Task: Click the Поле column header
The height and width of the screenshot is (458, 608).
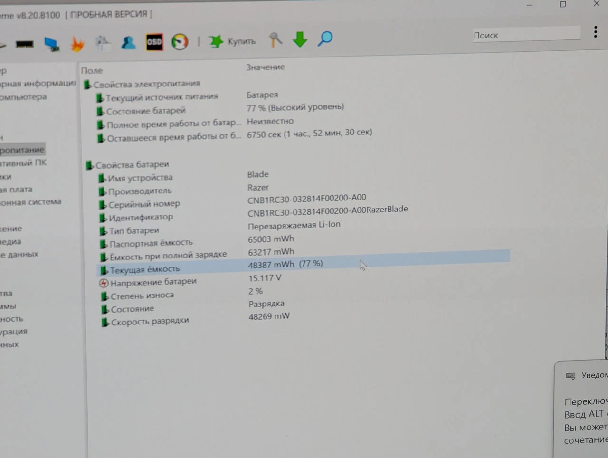Action: tap(92, 70)
